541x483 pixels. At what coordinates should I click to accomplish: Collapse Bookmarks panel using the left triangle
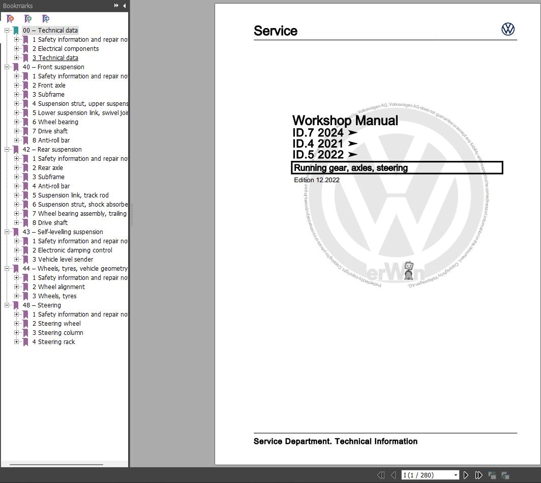(124, 6)
